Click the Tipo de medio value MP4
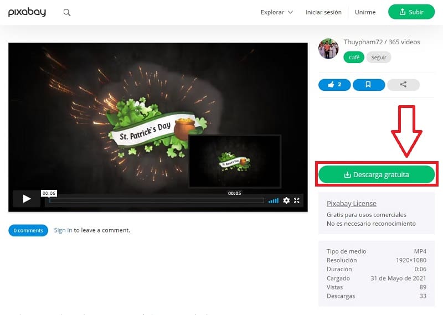Screen dimensions: 443x315 [x=420, y=251]
